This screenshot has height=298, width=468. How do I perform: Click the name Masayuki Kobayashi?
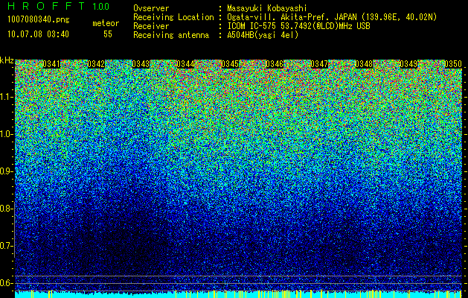[x=267, y=8]
